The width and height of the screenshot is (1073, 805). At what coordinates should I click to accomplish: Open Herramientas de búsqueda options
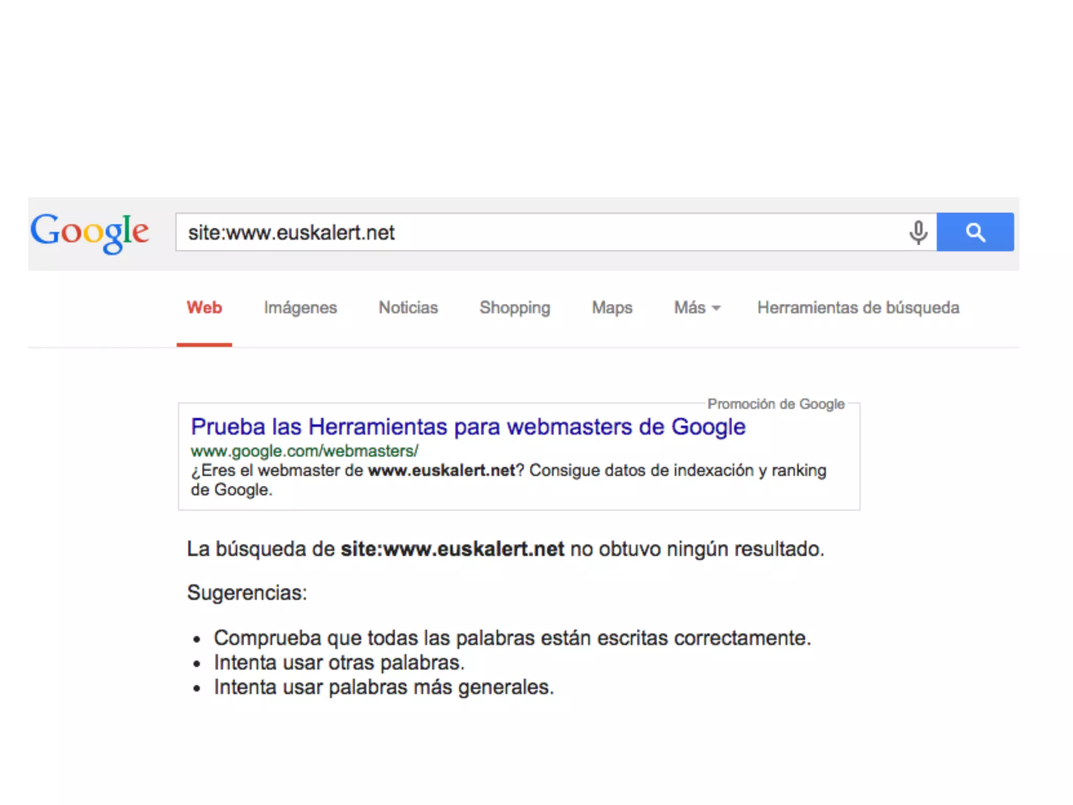[858, 308]
